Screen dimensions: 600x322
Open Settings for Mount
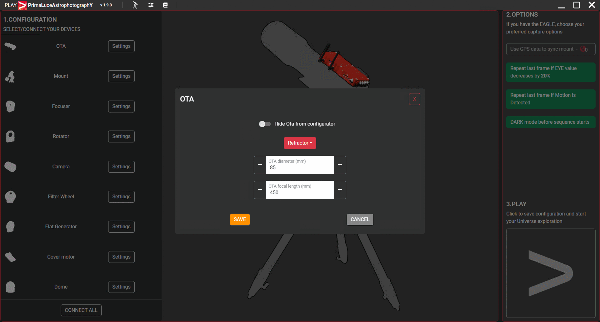click(121, 76)
